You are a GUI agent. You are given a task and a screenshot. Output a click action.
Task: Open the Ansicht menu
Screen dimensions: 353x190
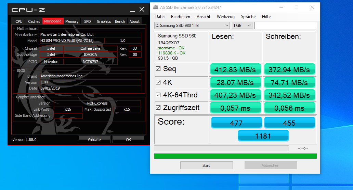pyautogui.click(x=203, y=17)
